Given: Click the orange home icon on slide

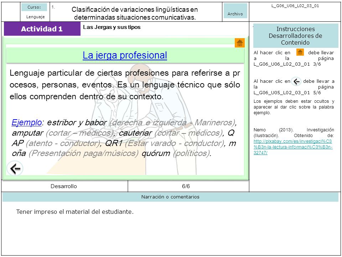Looking at the screenshot, I should click(240, 43).
